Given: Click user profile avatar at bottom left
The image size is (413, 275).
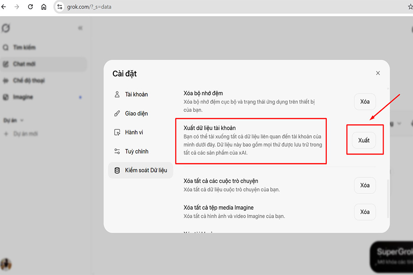Looking at the screenshot, I should 6,264.
